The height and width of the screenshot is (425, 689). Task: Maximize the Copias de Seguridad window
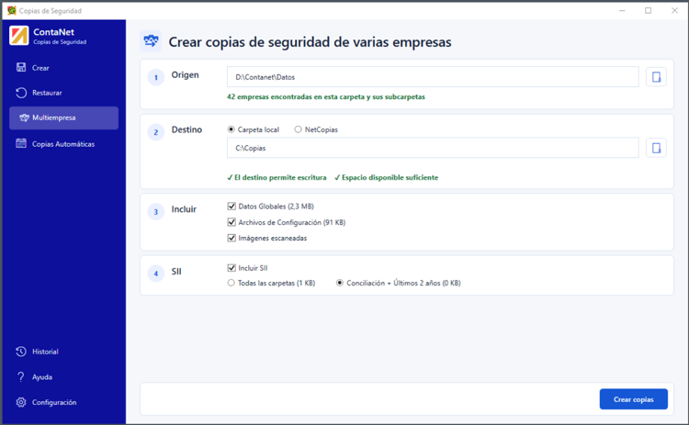pyautogui.click(x=649, y=10)
